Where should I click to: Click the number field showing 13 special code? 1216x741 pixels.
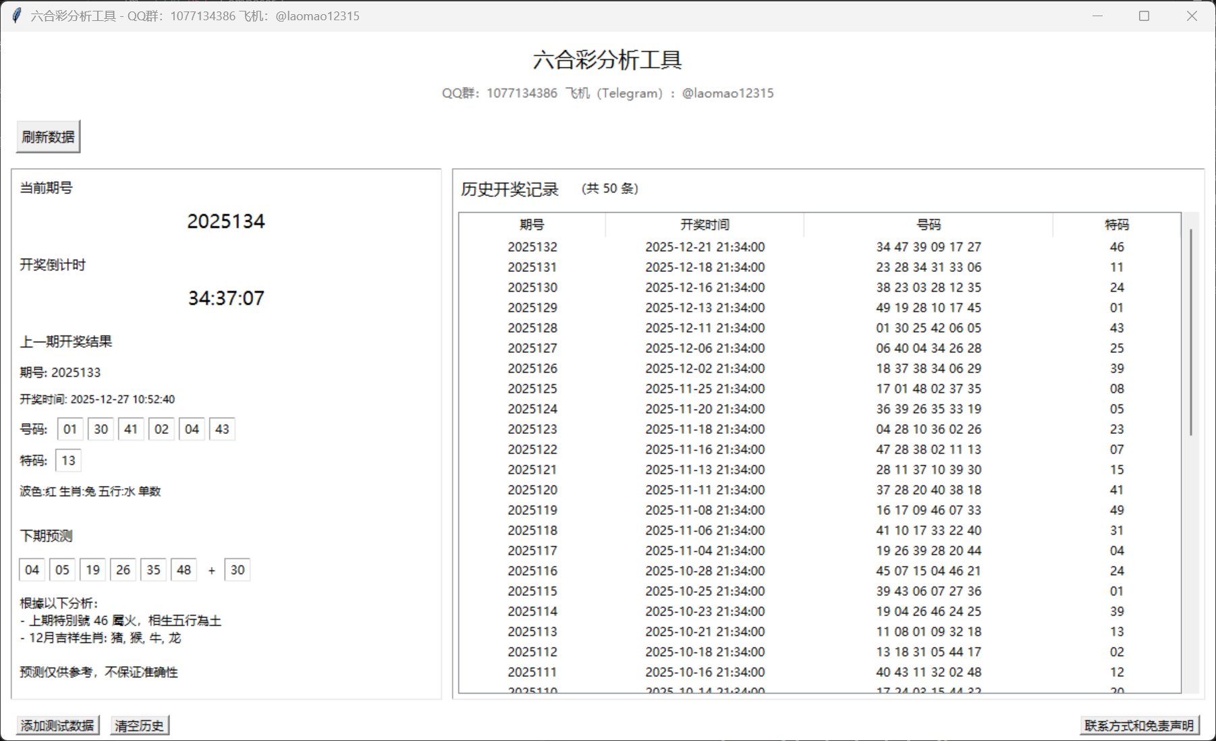(68, 460)
